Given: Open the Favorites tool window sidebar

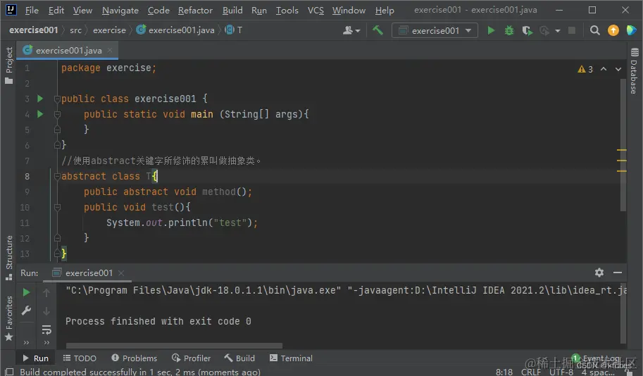Looking at the screenshot, I should pyautogui.click(x=8, y=318).
